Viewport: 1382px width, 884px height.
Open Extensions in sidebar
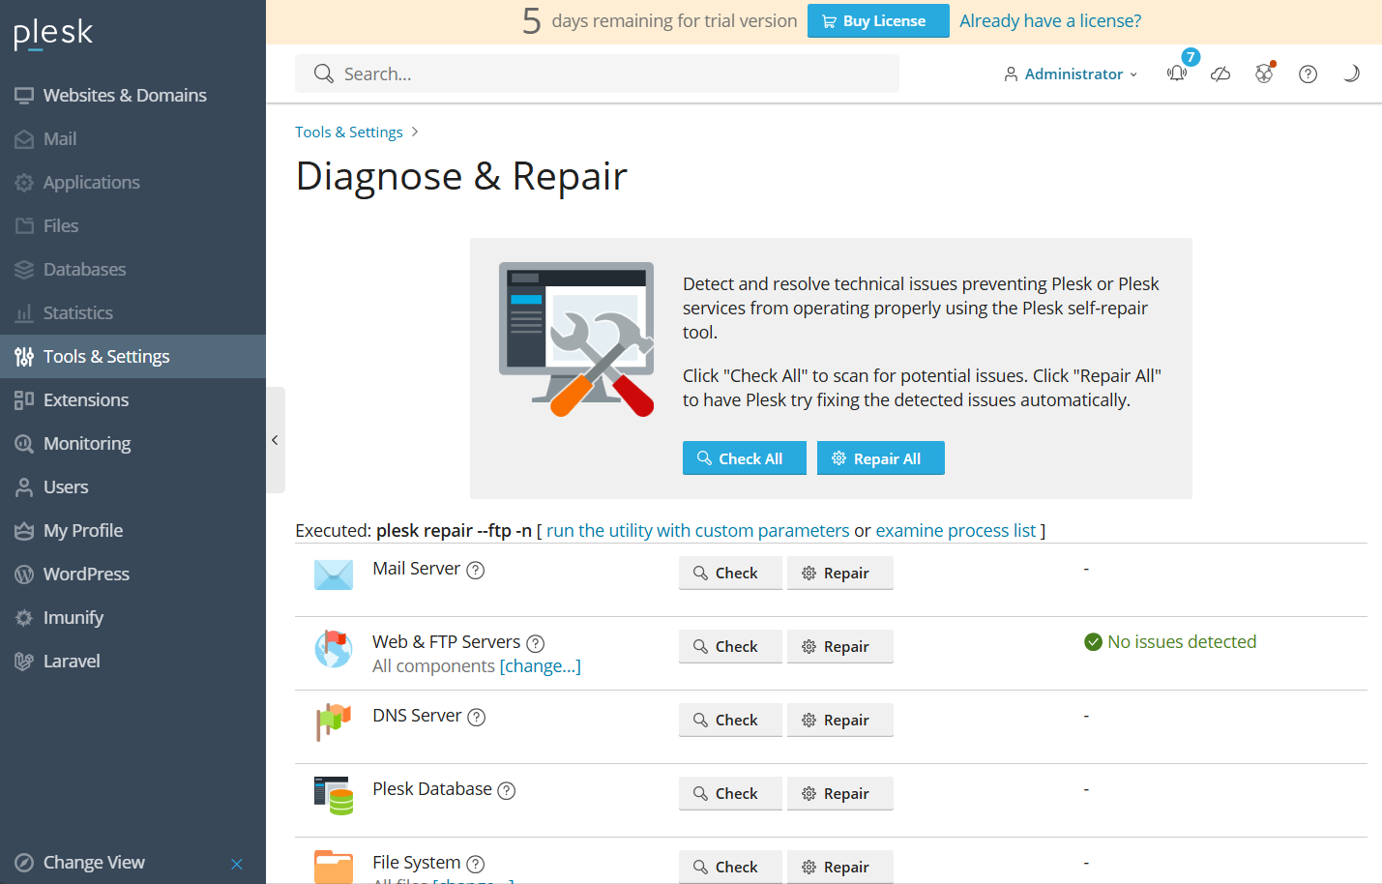pos(132,399)
